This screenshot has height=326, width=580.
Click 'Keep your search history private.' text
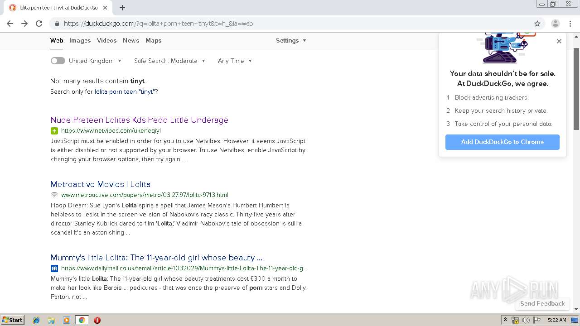pyautogui.click(x=501, y=110)
